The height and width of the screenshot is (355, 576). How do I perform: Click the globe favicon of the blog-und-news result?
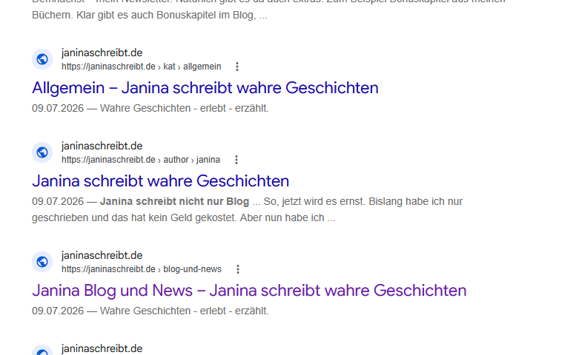42,262
